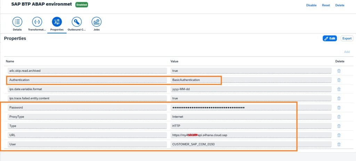This screenshot has width=356, height=161.
Task: Open the Jobs tab icon
Action: point(96,22)
